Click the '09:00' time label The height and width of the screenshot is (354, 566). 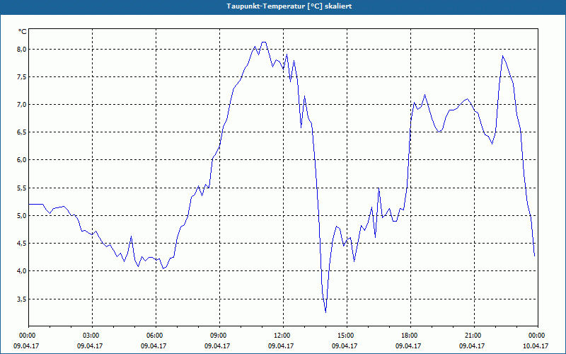click(x=219, y=336)
